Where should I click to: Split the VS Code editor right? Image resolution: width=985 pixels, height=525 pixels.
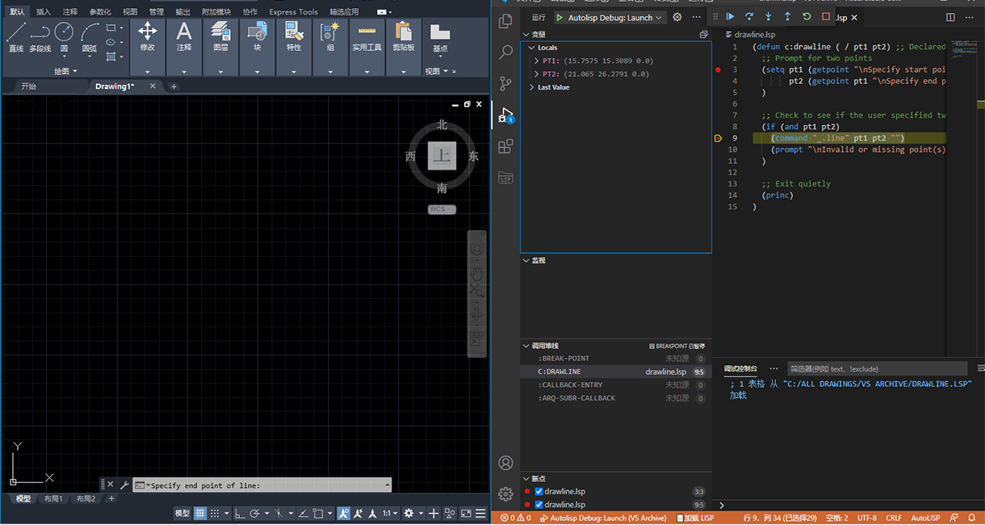[950, 17]
